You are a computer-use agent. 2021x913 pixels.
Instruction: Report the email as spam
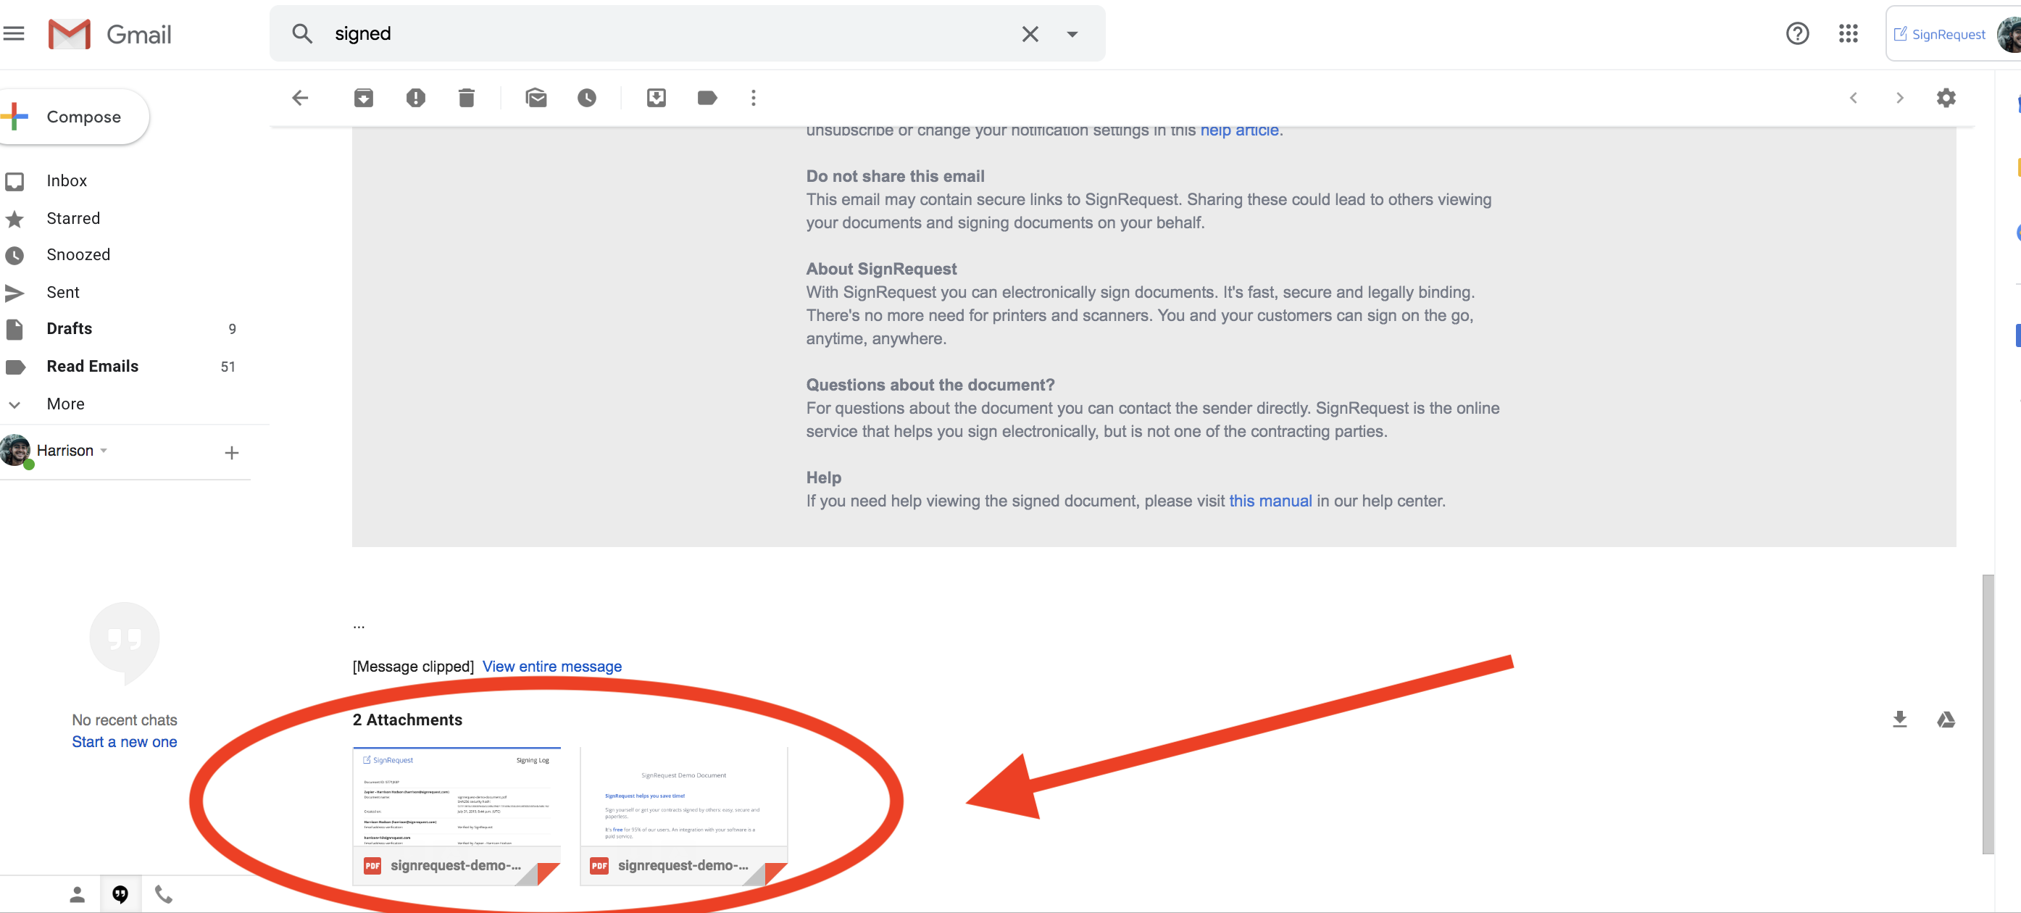tap(416, 97)
